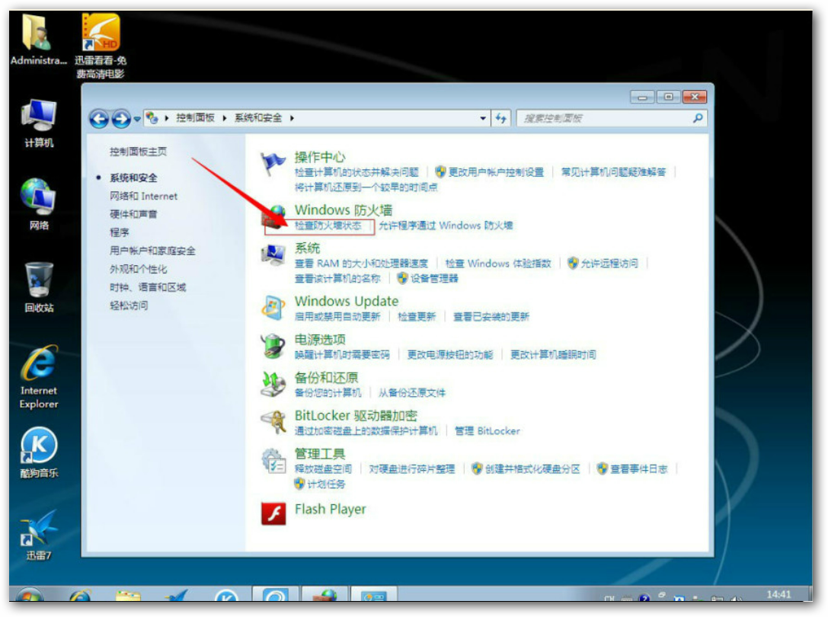Click 检查更新 link
This screenshot has width=828, height=617.
tap(417, 316)
